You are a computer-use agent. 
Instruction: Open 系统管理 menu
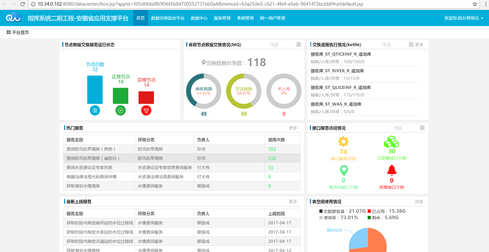[x=245, y=18]
